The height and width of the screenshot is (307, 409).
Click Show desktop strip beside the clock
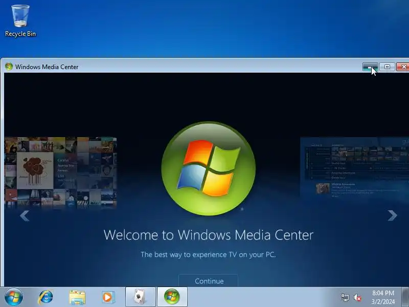point(405,297)
